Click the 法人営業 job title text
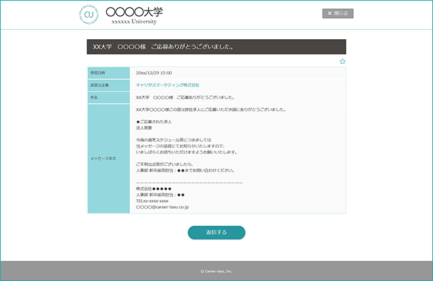Viewport: 433px width, 281px height. (x=144, y=128)
